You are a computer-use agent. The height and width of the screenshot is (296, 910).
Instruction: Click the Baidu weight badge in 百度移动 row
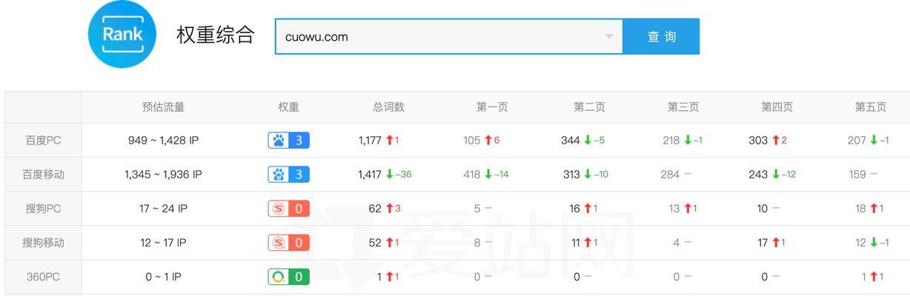click(x=288, y=175)
